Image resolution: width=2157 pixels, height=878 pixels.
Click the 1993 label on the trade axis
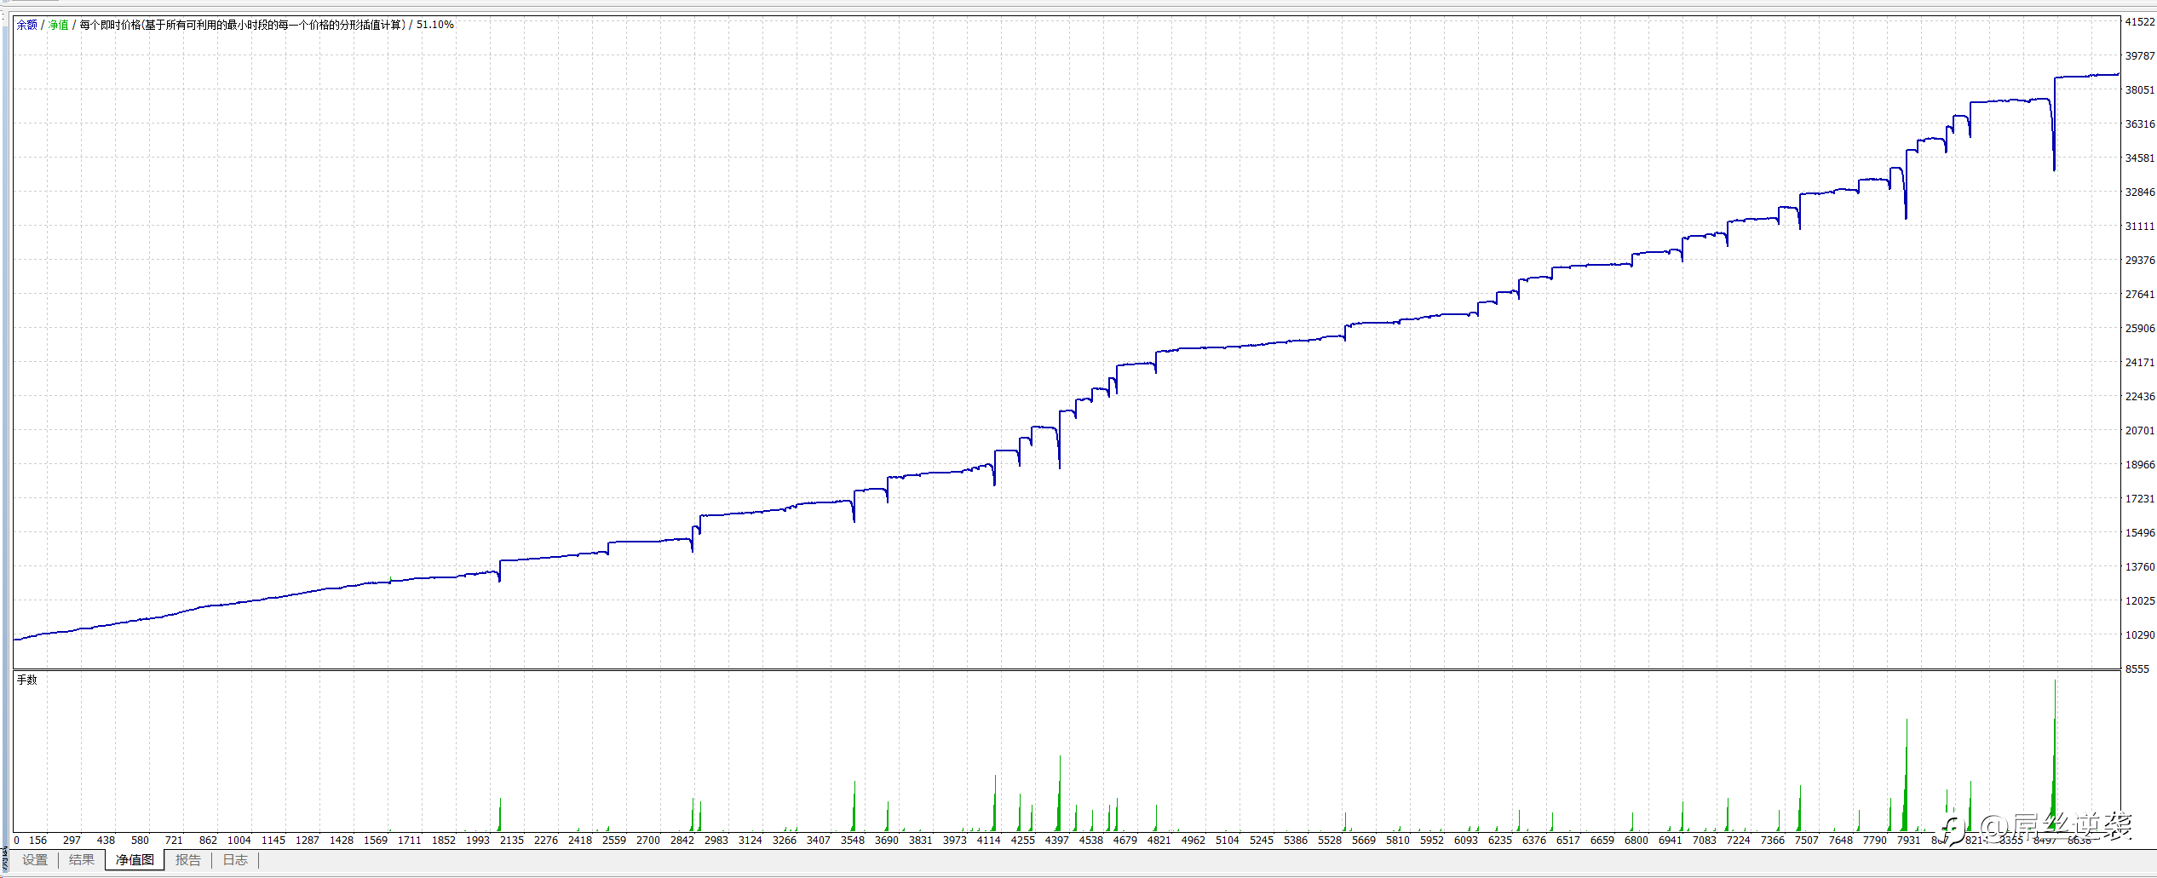click(477, 841)
